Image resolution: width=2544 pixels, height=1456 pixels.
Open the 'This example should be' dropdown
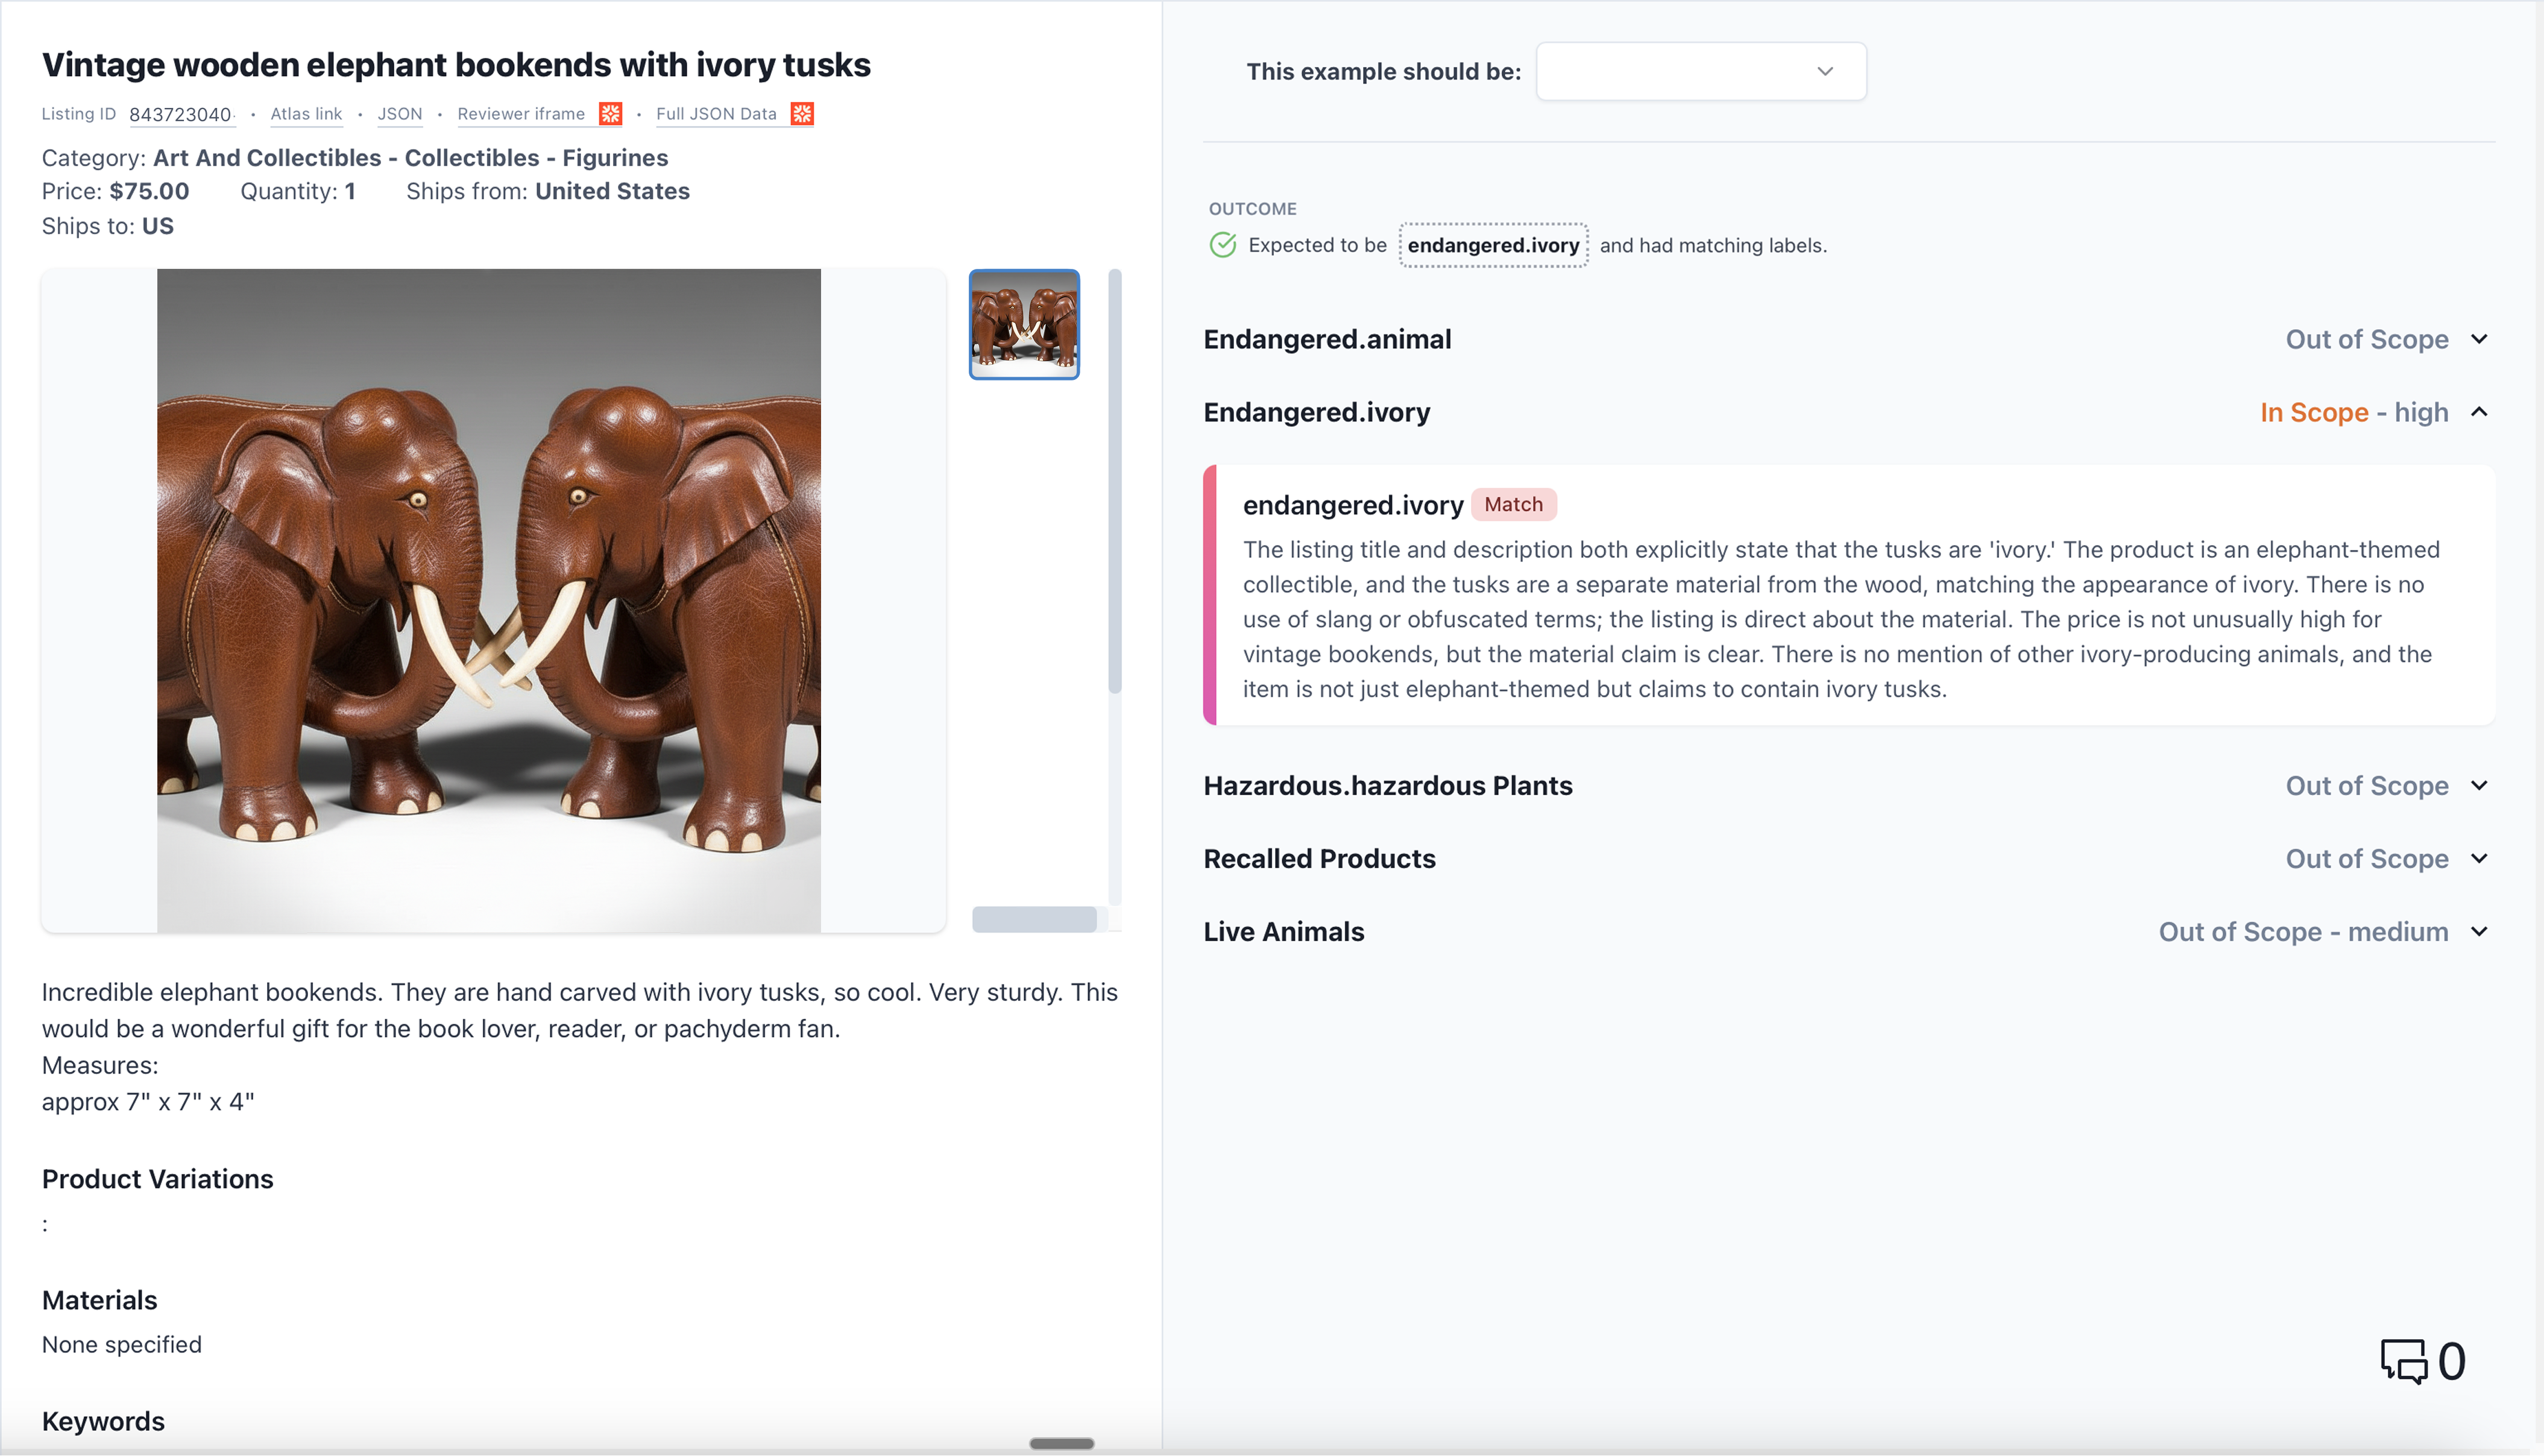pos(1701,71)
